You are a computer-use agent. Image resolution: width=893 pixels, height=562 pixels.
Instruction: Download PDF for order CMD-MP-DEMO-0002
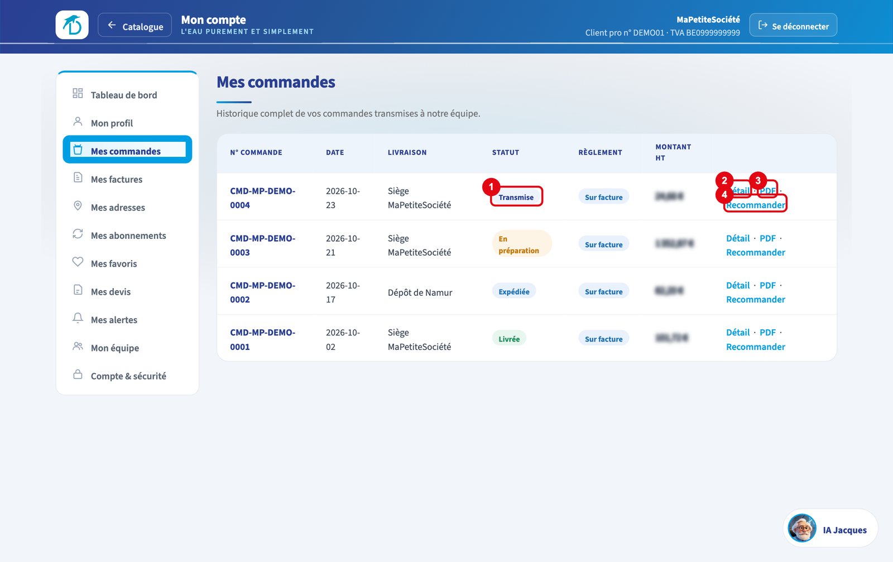[x=767, y=285]
